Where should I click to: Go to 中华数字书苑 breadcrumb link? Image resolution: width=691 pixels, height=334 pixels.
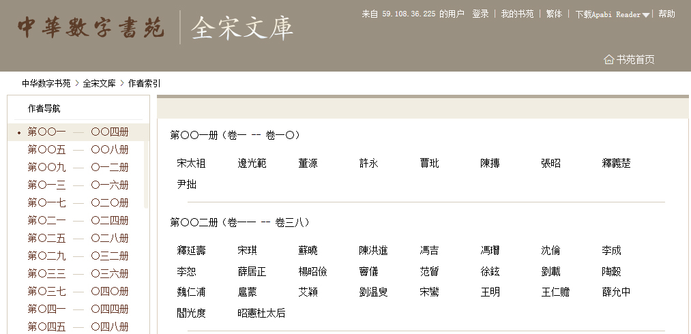click(46, 83)
